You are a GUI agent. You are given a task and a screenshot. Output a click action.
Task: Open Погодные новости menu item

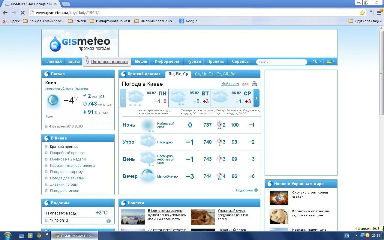(x=109, y=61)
